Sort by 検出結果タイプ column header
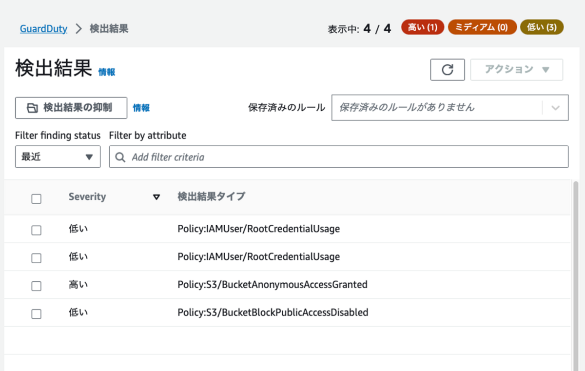The height and width of the screenshot is (371, 585). [x=211, y=197]
